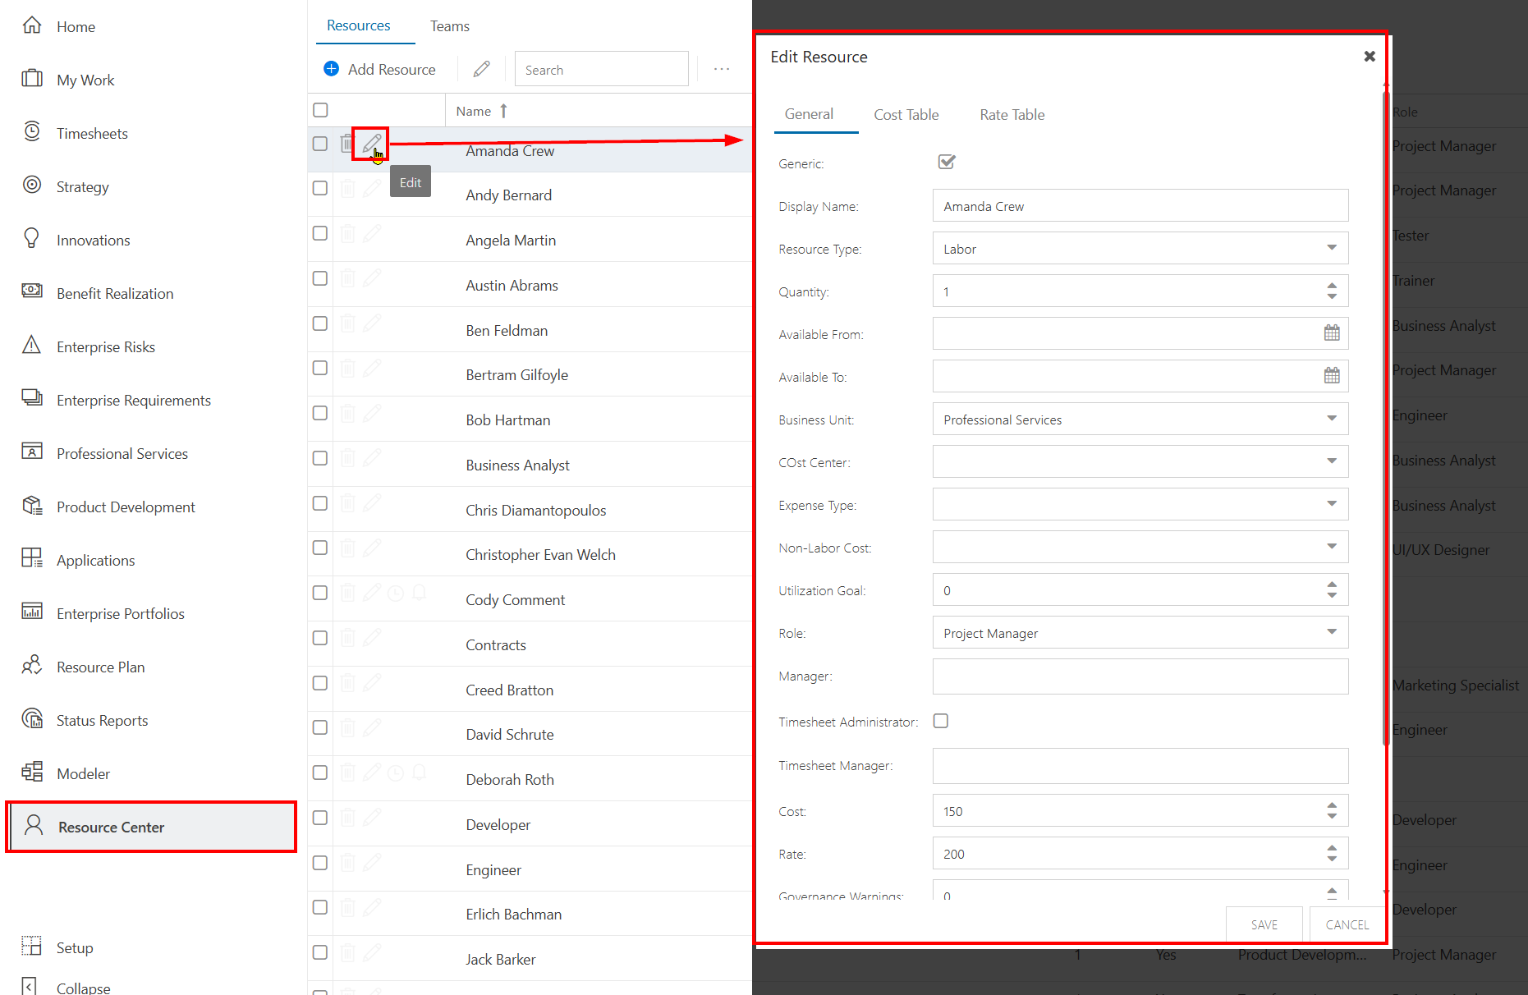This screenshot has height=995, width=1528.
Task: Tick the checkbox for Bob Hartman
Action: (x=320, y=413)
